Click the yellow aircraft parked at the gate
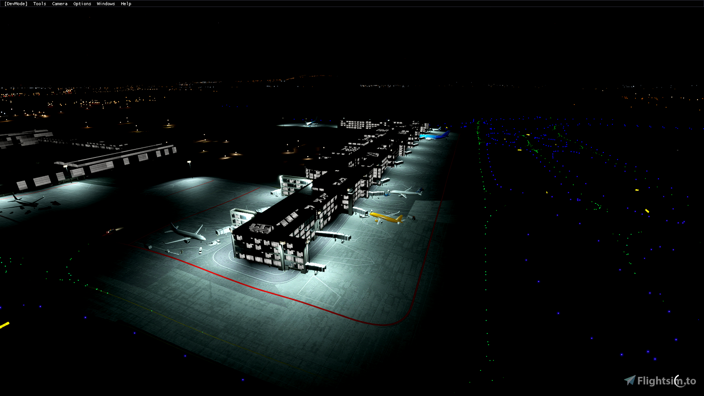This screenshot has height=396, width=704. 386,217
